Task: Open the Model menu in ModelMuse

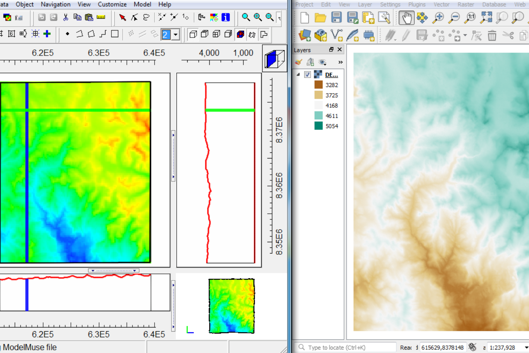Action: (143, 5)
